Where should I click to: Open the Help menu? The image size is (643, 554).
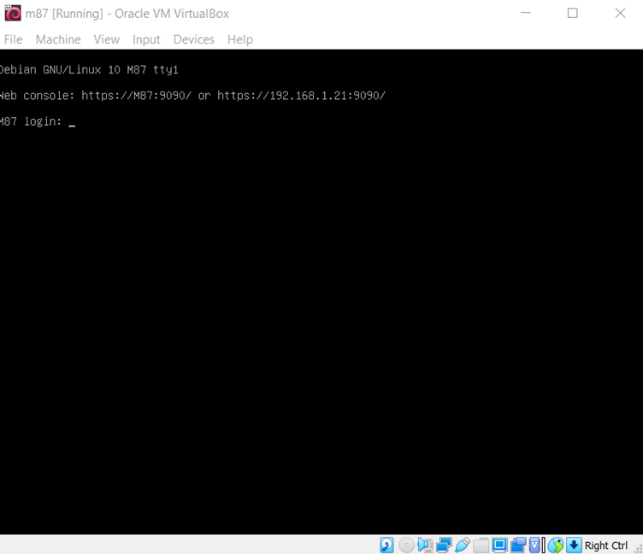240,39
